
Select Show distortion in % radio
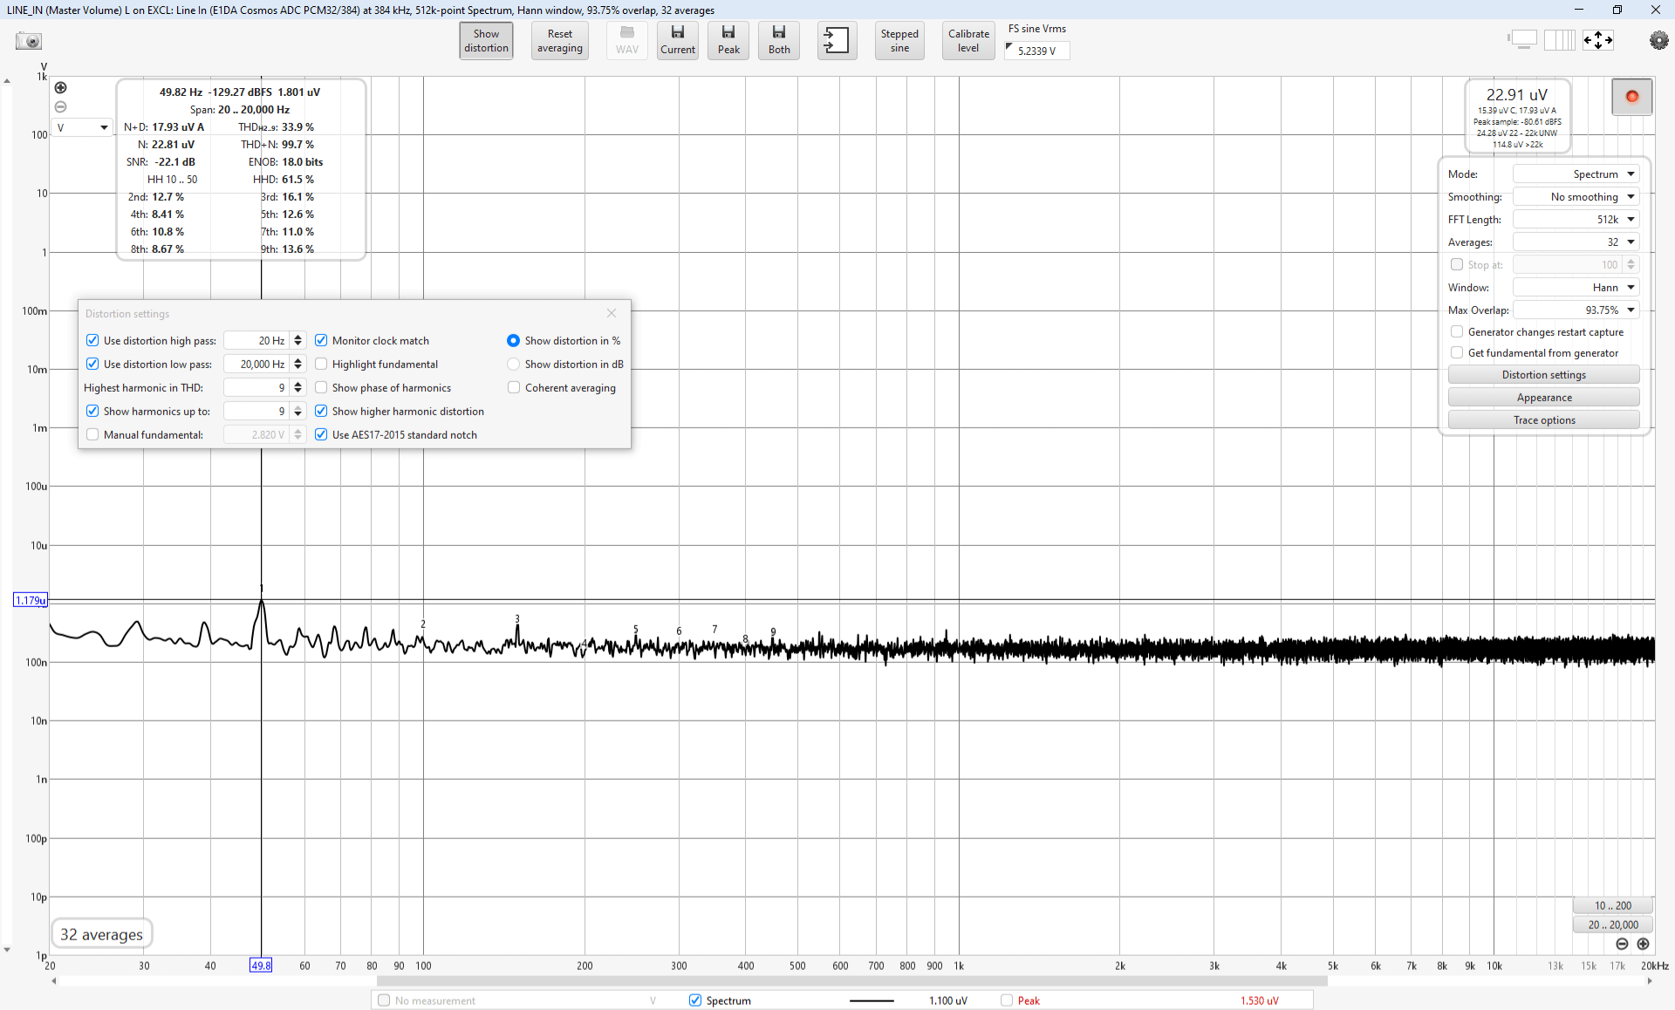pyautogui.click(x=513, y=340)
